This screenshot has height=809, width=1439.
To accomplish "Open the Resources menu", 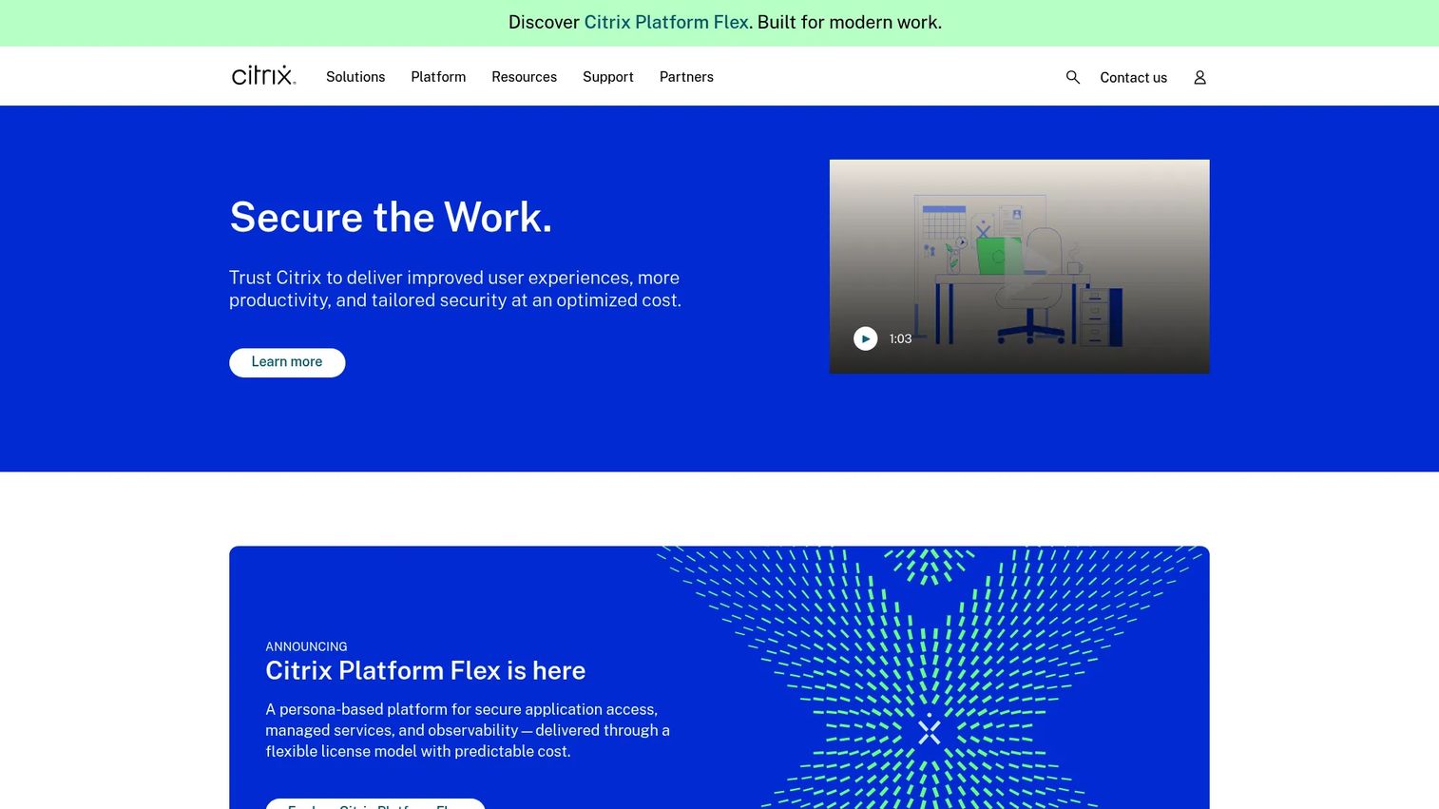I will (524, 77).
